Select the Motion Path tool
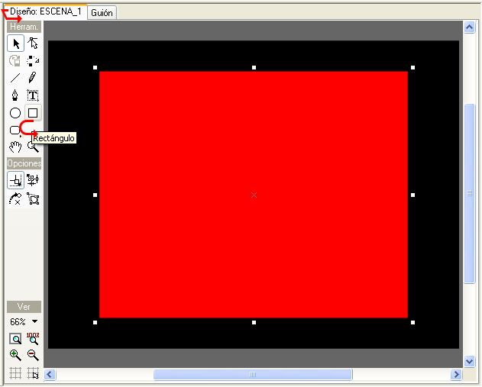 click(33, 60)
